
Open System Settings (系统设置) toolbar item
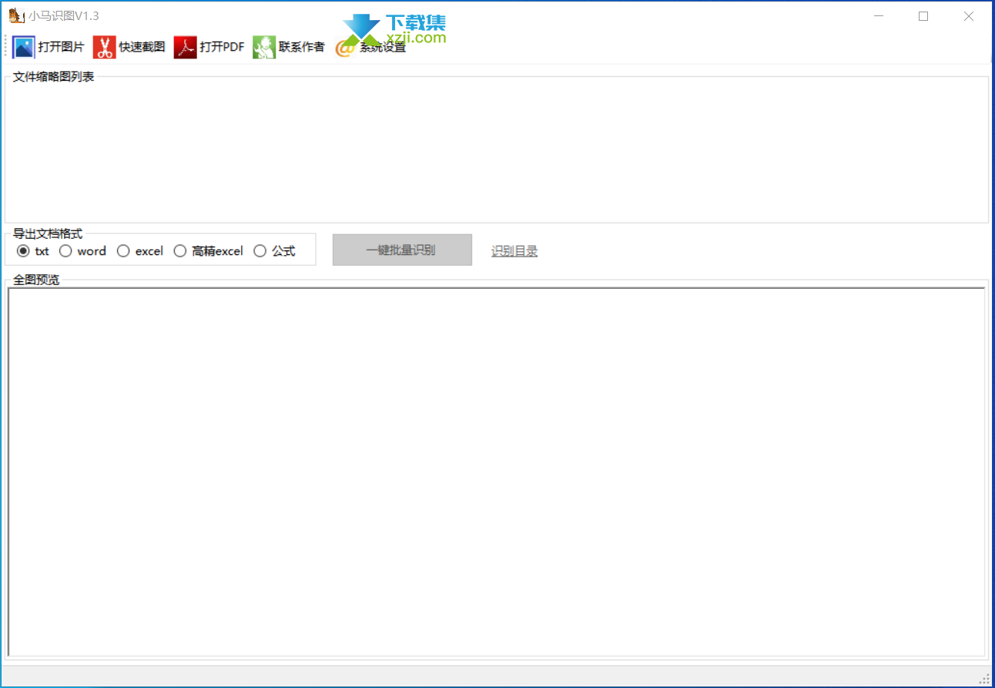[370, 47]
